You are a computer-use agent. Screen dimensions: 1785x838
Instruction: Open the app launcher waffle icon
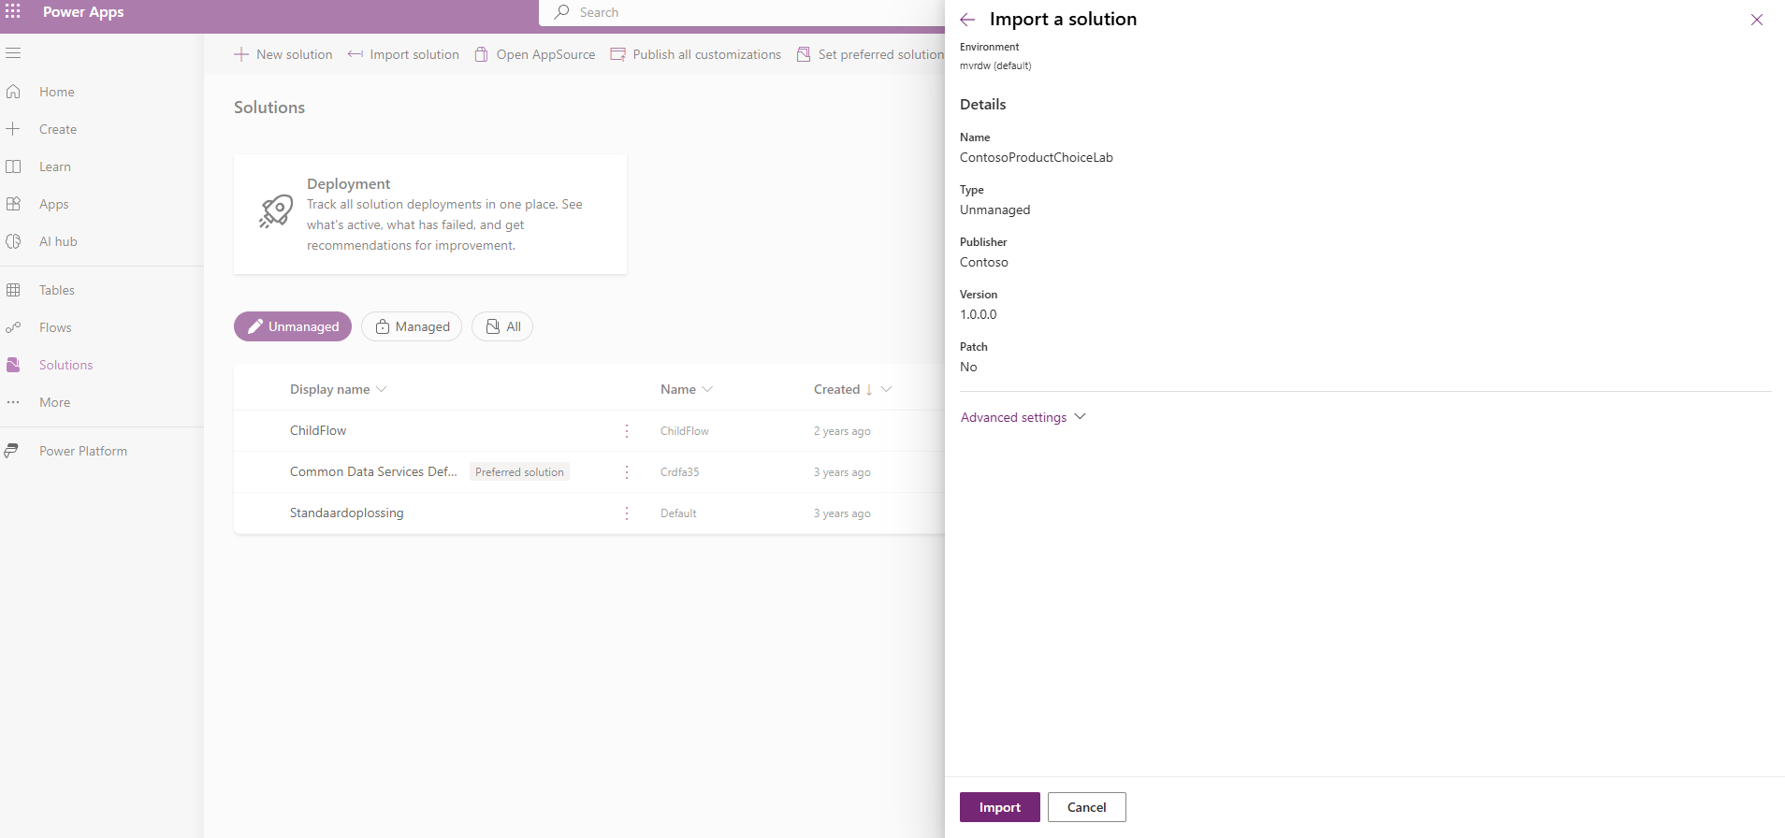pyautogui.click(x=13, y=12)
